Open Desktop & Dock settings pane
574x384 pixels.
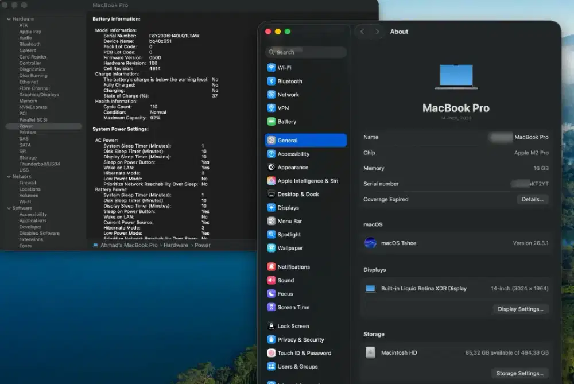298,195
